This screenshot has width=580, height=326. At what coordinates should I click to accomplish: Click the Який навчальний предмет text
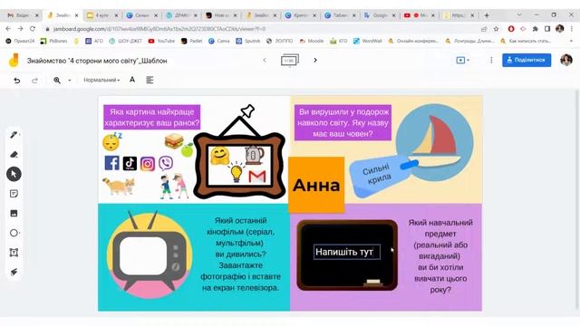pos(440,255)
